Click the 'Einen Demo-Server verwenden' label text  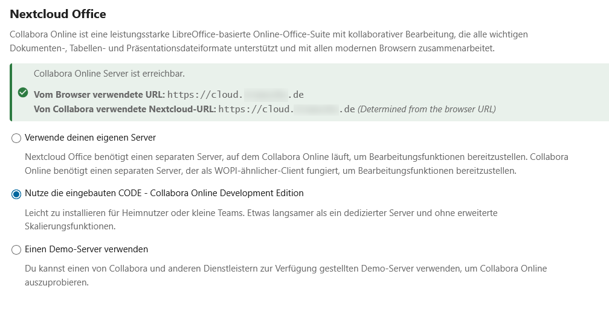click(86, 249)
